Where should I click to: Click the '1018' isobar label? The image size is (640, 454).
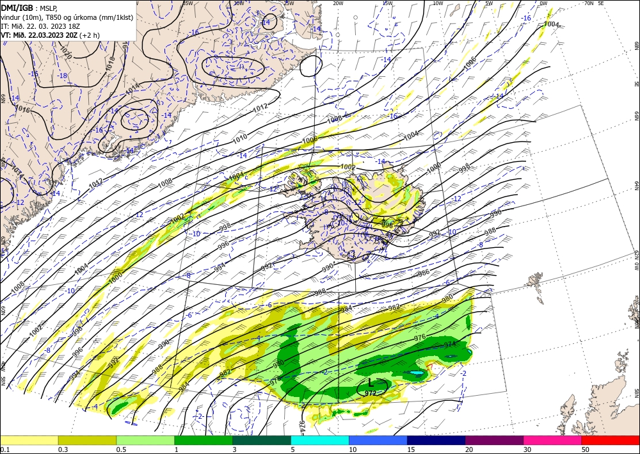(109, 65)
